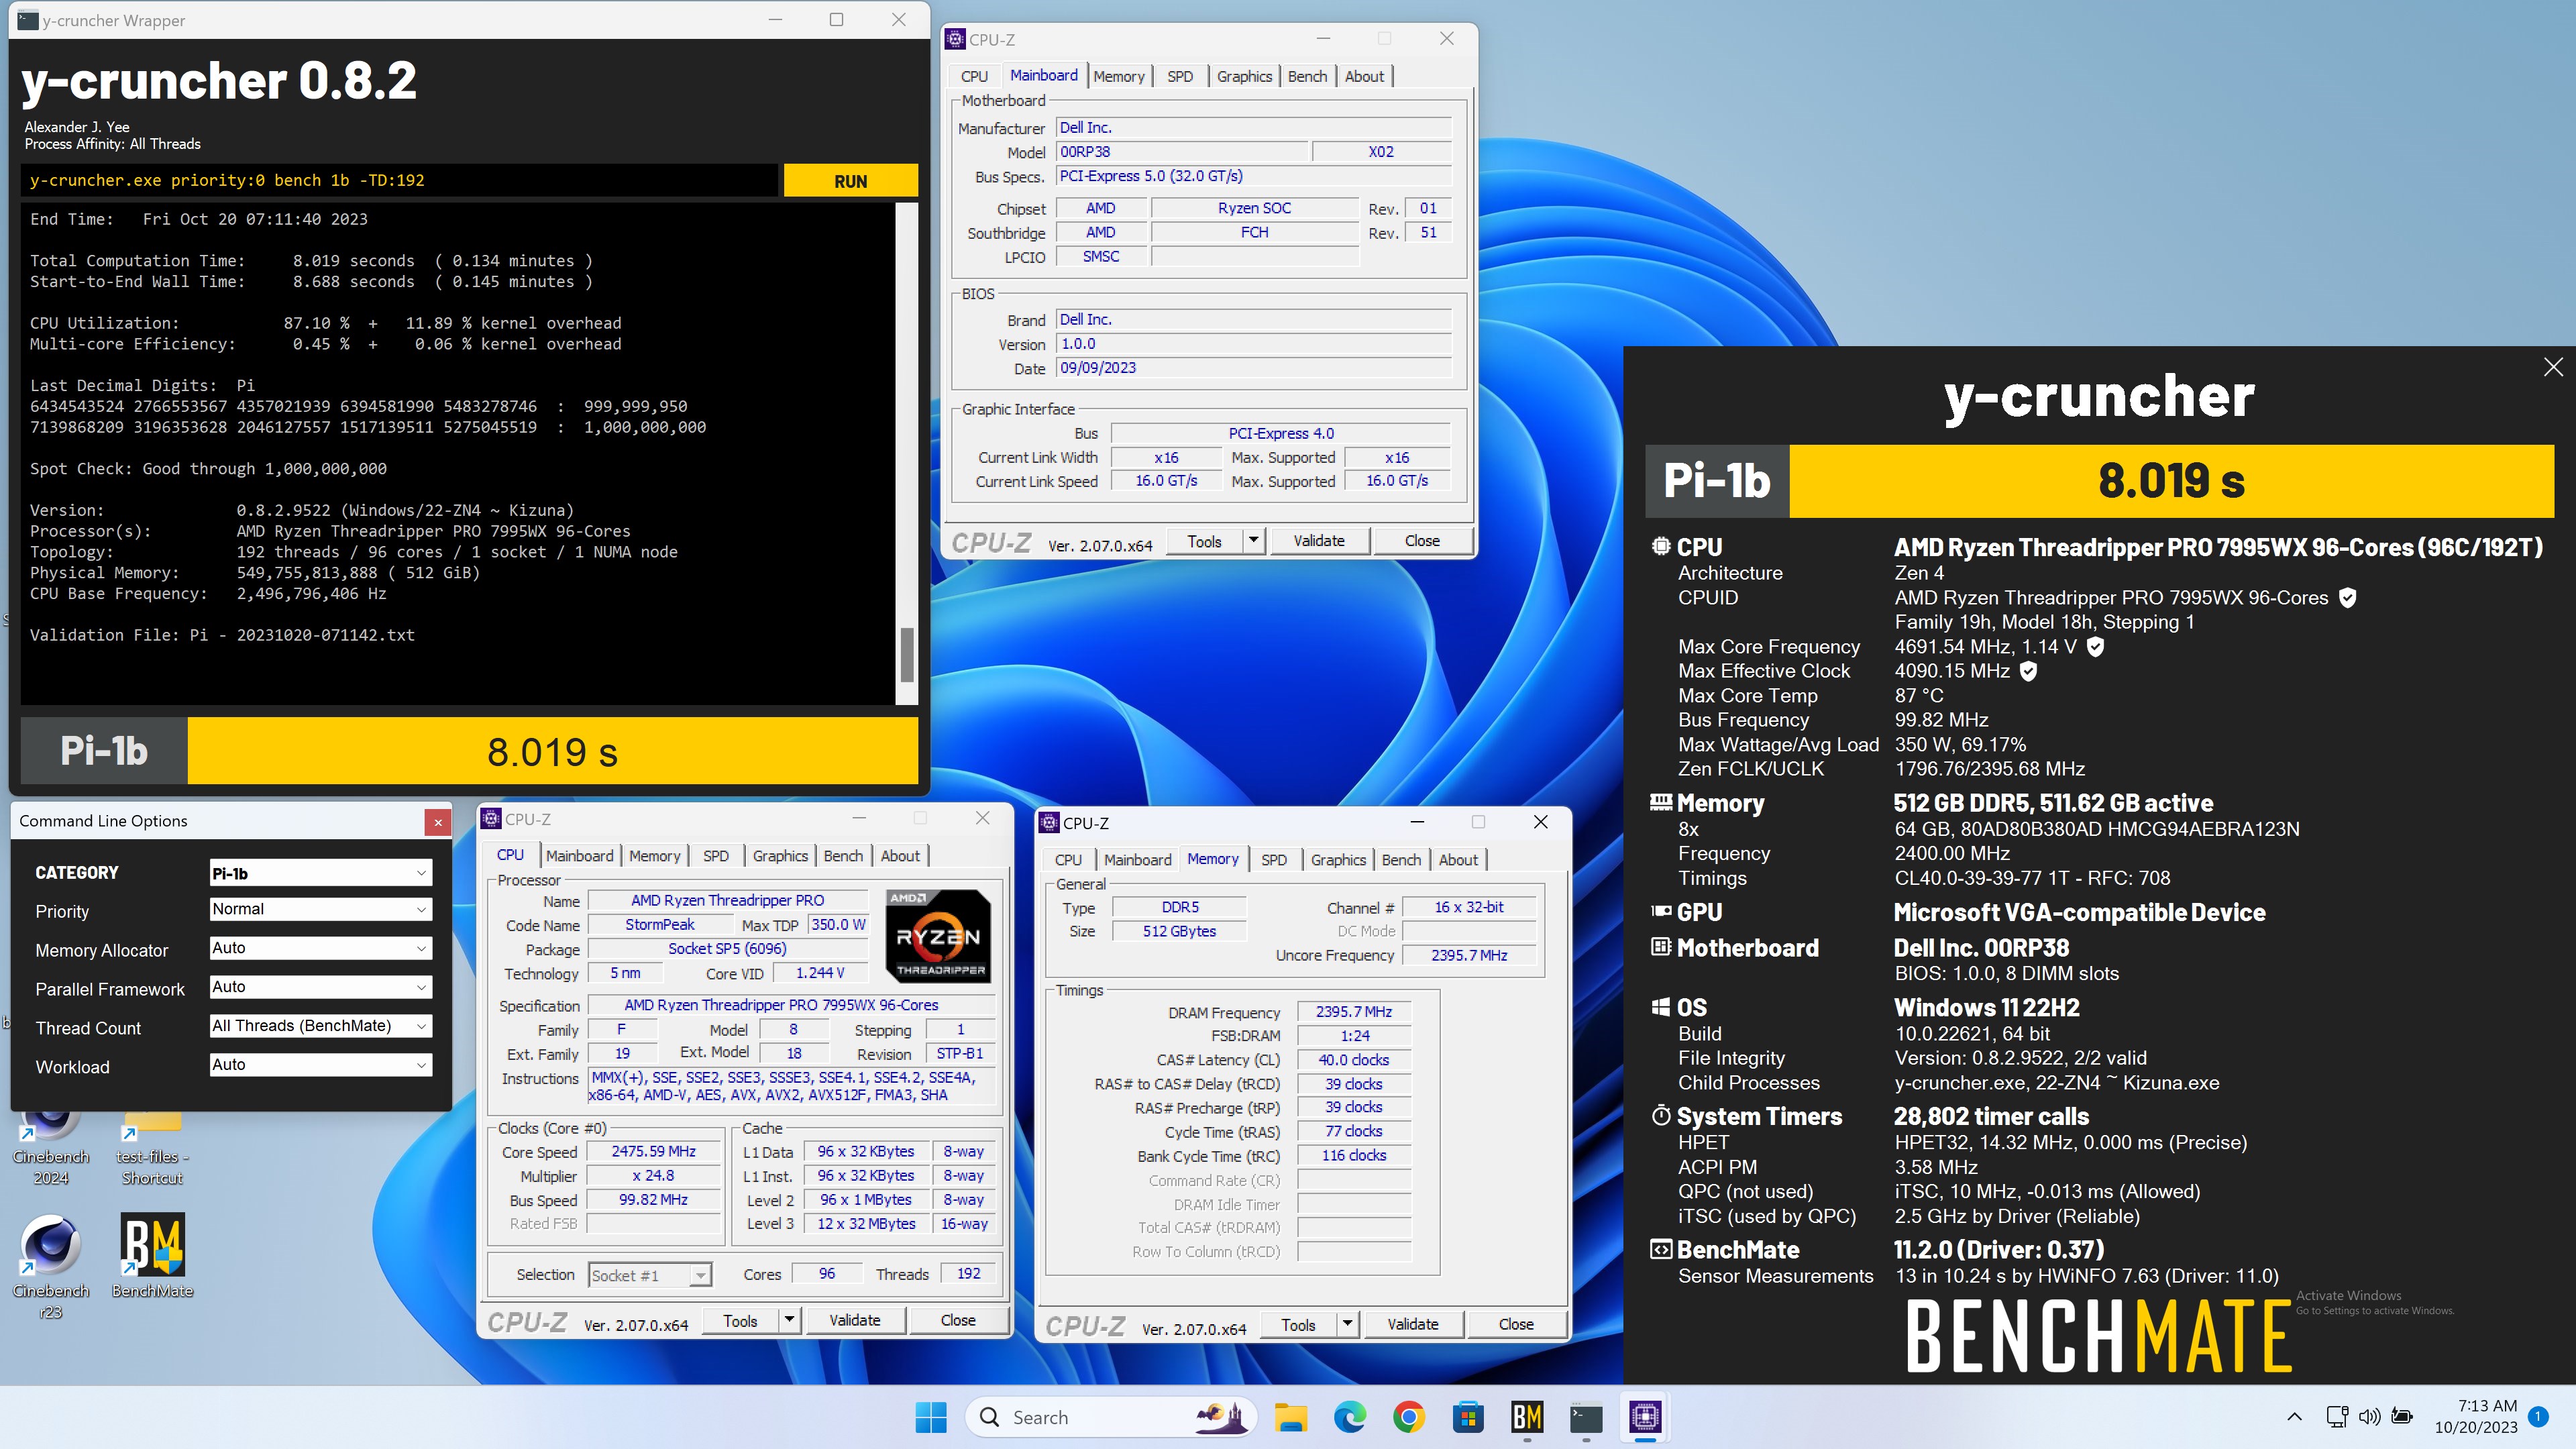Open Graphics tab in processor CPU-Z window

[780, 856]
